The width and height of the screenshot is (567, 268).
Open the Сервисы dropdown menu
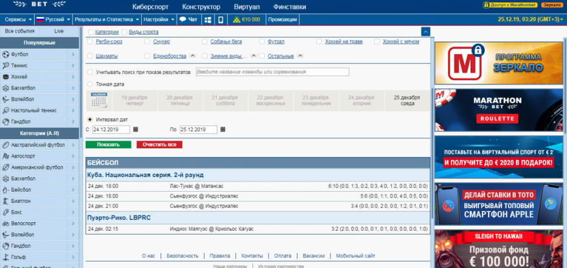click(18, 19)
